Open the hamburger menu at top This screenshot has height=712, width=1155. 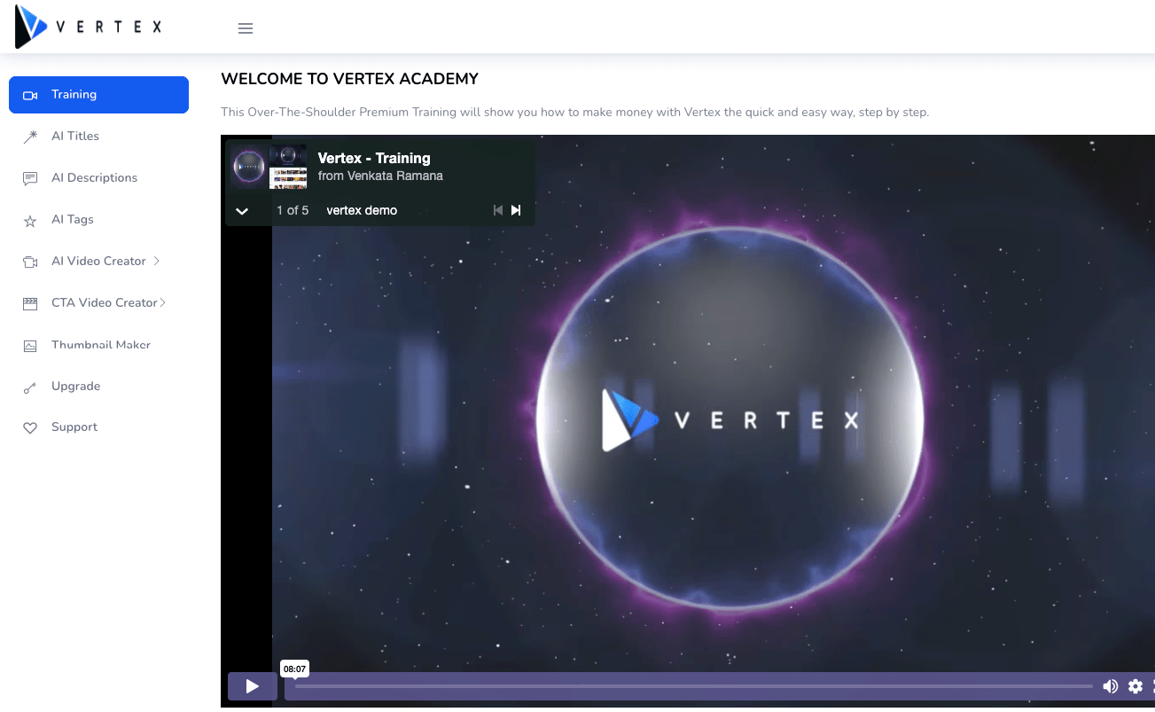point(245,27)
